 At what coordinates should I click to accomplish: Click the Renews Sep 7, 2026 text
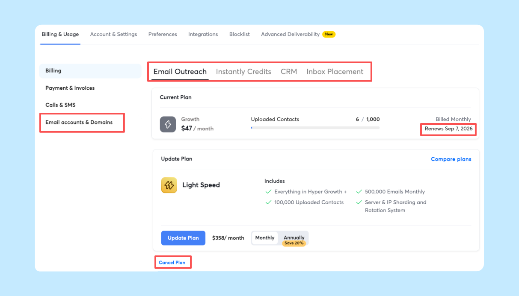click(x=448, y=129)
